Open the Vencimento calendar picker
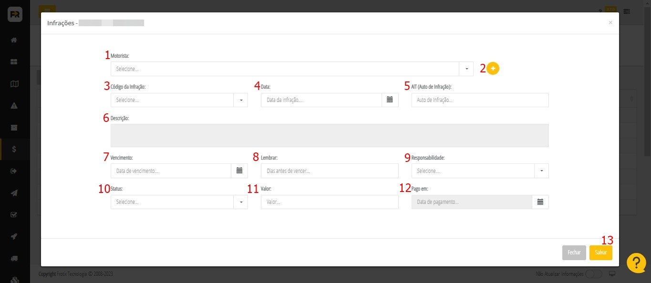This screenshot has height=283, width=651. click(x=239, y=171)
